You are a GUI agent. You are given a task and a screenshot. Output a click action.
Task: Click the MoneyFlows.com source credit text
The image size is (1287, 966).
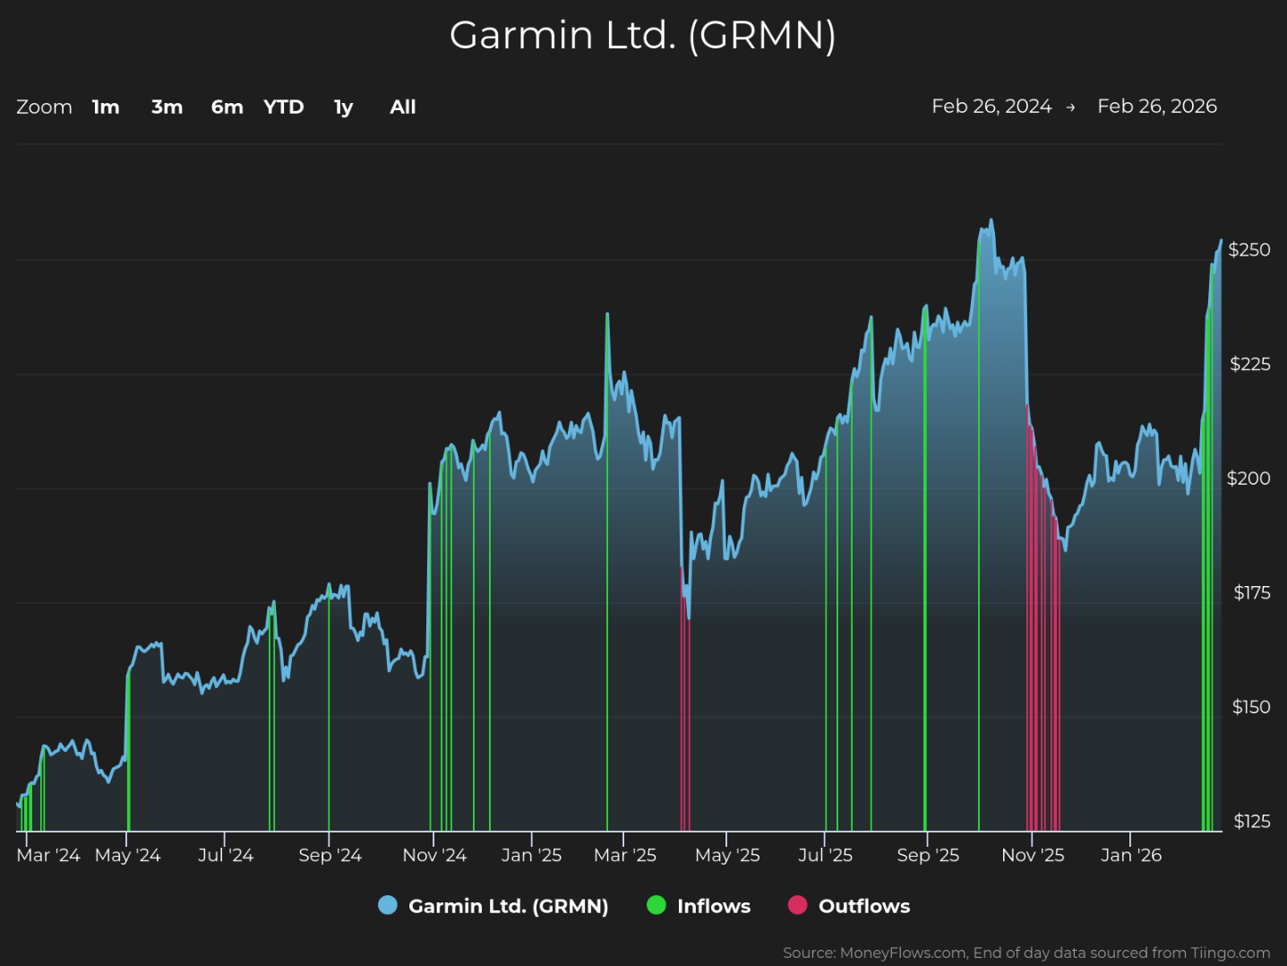coord(1026,953)
